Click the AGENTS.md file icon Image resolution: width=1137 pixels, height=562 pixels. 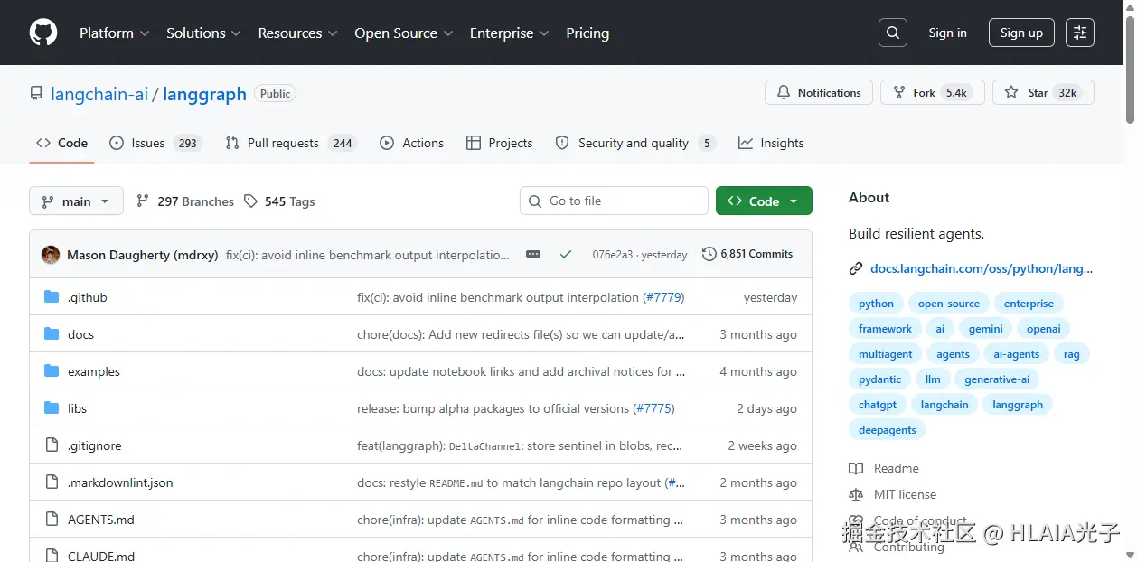pos(52,520)
